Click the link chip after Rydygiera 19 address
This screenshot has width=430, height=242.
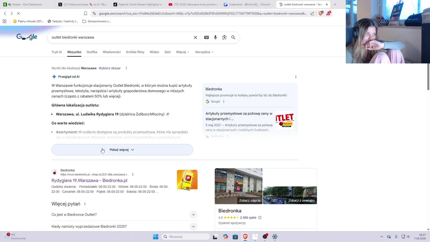tap(168, 114)
